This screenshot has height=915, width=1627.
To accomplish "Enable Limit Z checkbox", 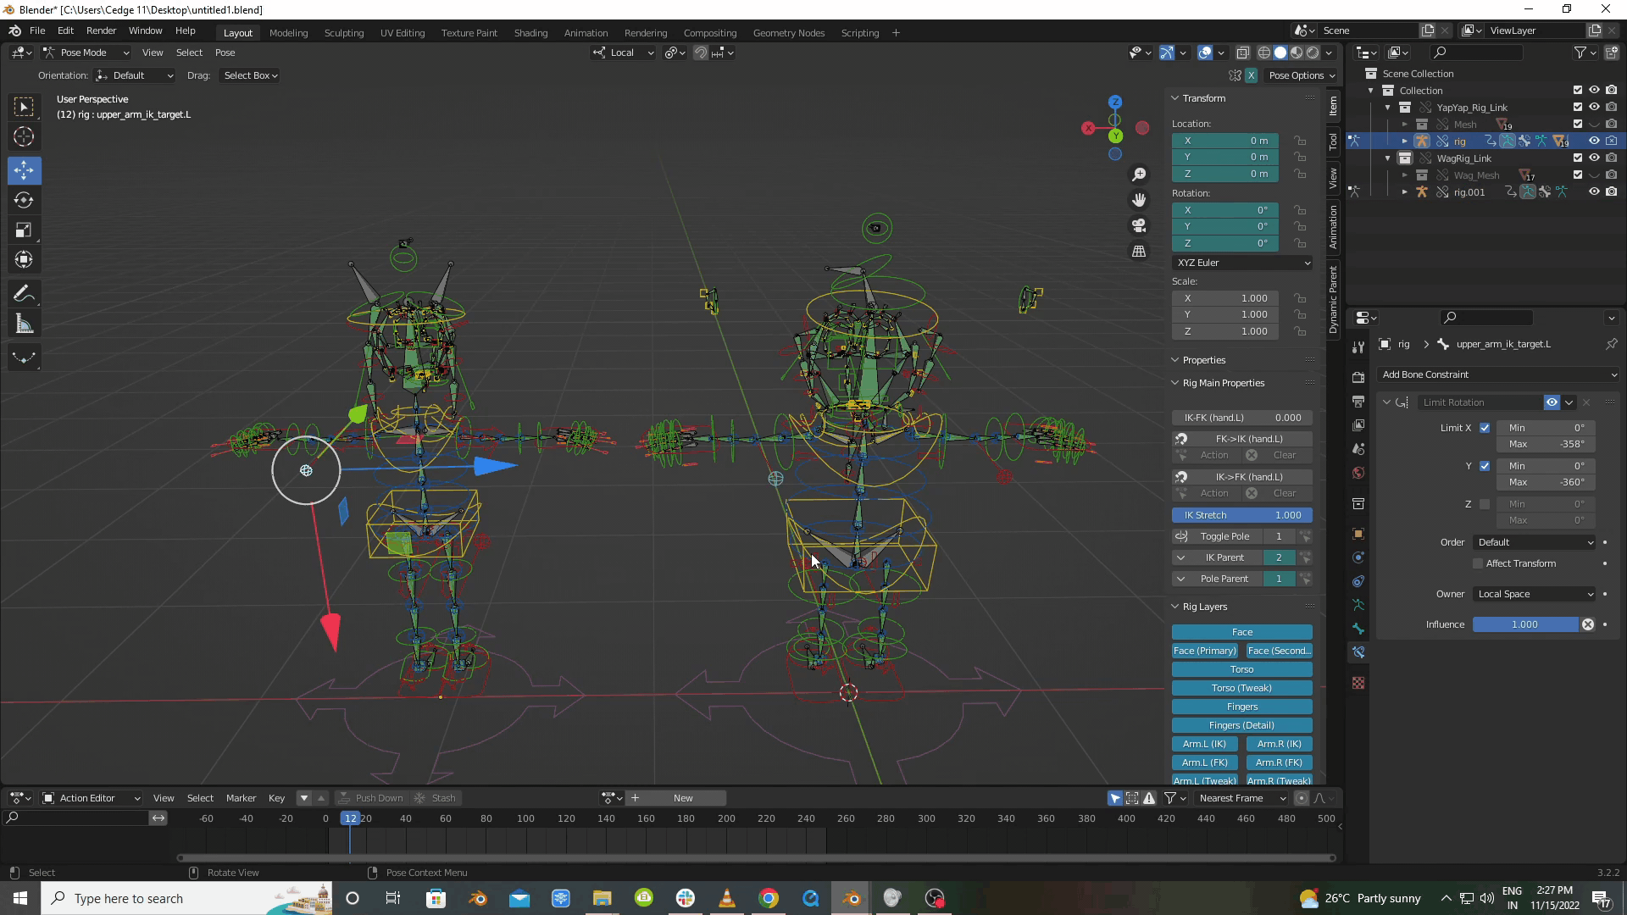I will [x=1485, y=504].
